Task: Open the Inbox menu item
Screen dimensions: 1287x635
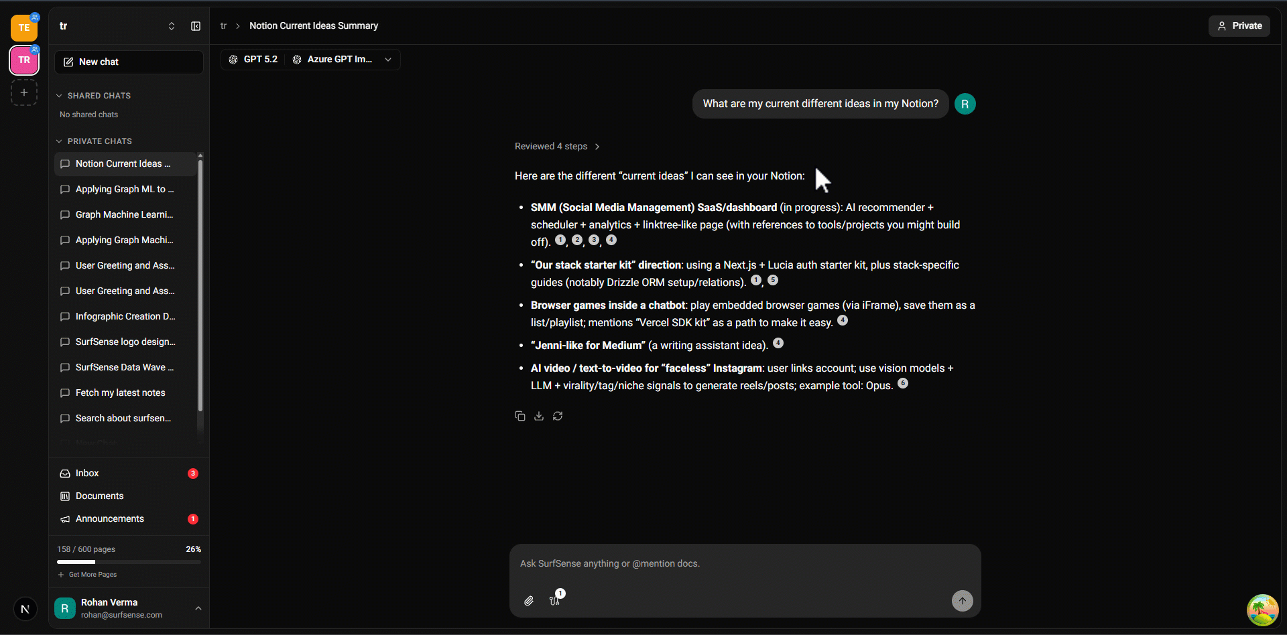Action: click(x=87, y=474)
